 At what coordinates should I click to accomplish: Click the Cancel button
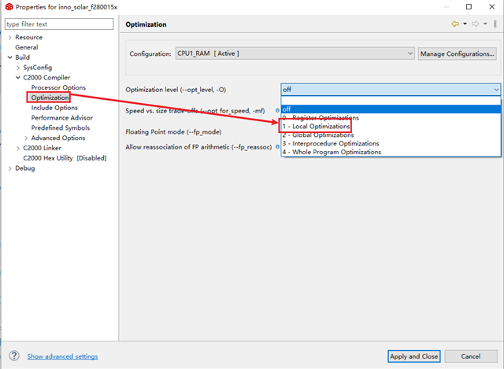(476, 356)
